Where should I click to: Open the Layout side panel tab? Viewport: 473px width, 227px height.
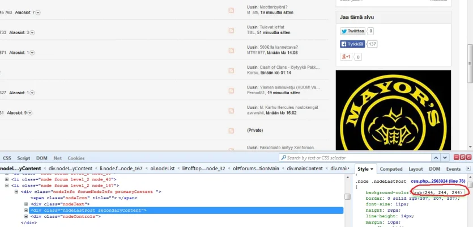click(x=416, y=169)
